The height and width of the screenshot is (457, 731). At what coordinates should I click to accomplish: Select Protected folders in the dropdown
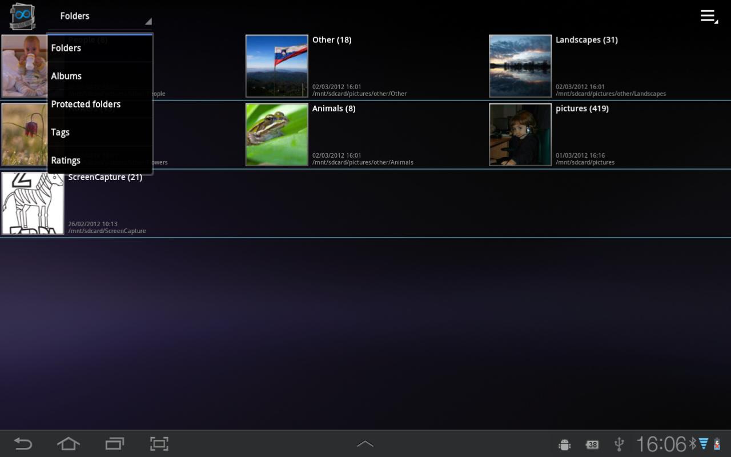[100, 104]
